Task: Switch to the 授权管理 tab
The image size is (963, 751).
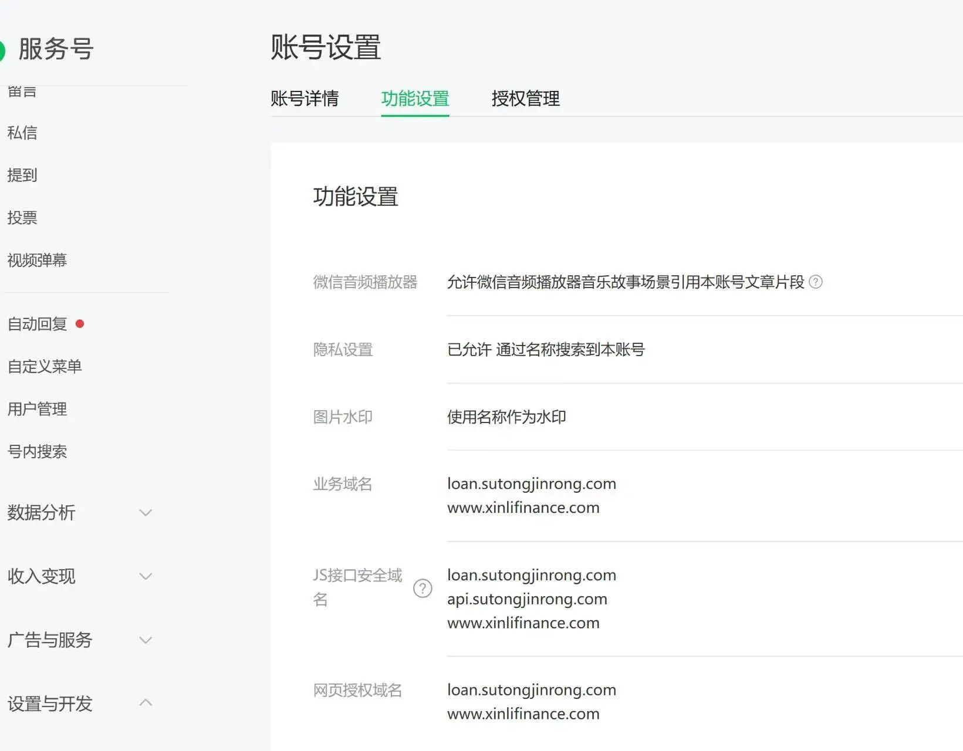Action: click(x=525, y=99)
